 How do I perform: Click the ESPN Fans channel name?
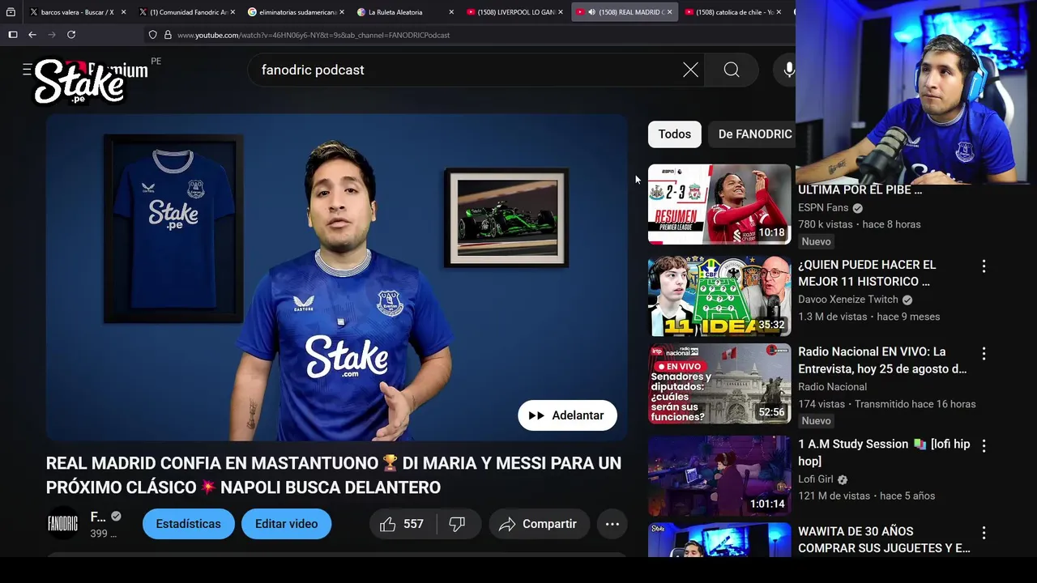click(824, 208)
